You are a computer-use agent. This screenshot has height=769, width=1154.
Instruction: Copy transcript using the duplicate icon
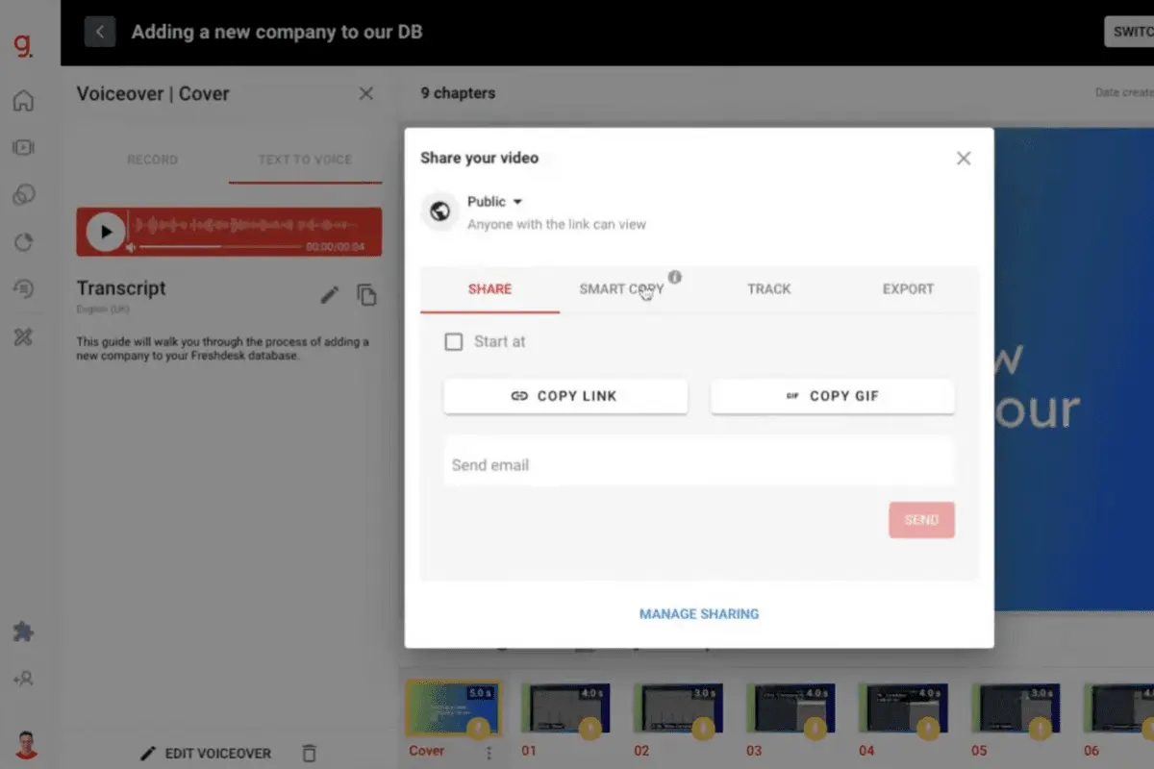(366, 295)
